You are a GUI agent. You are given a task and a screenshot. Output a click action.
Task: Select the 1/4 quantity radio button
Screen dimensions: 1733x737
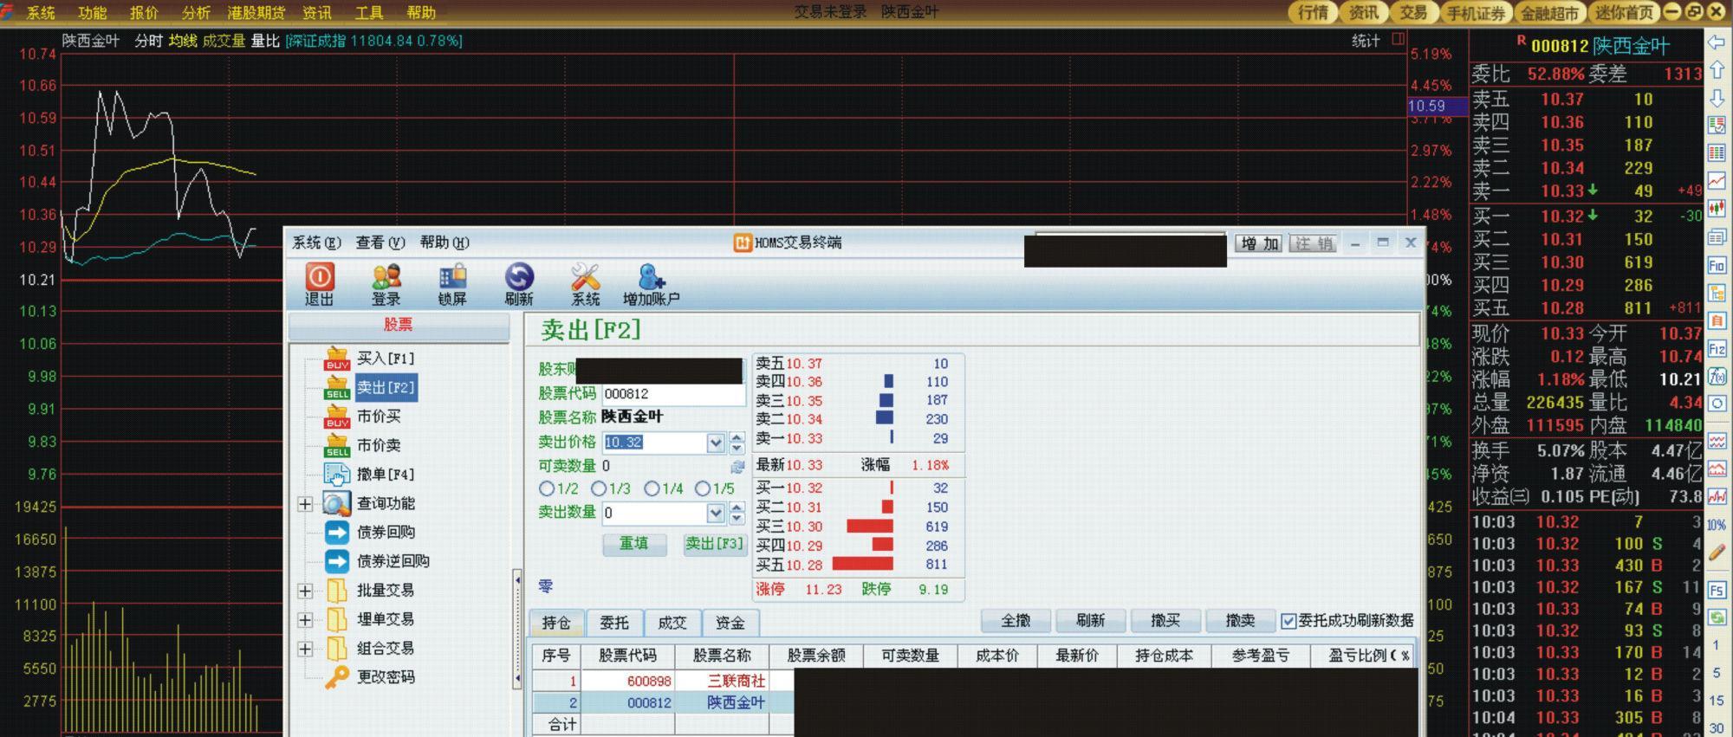652,488
